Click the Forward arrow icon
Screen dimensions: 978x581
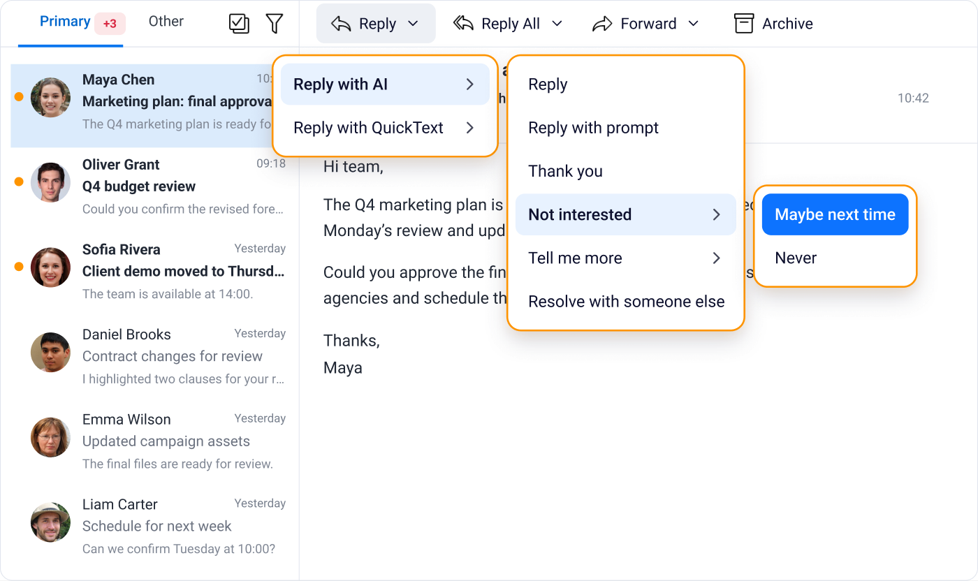click(x=602, y=24)
